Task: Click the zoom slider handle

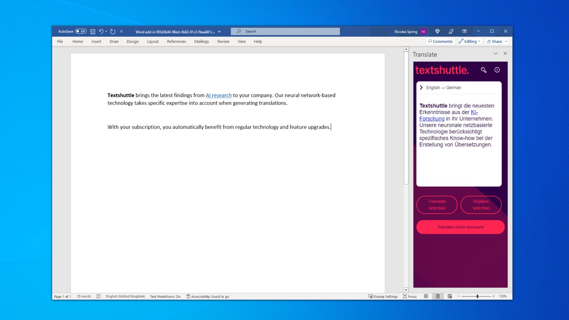Action: coord(477,296)
